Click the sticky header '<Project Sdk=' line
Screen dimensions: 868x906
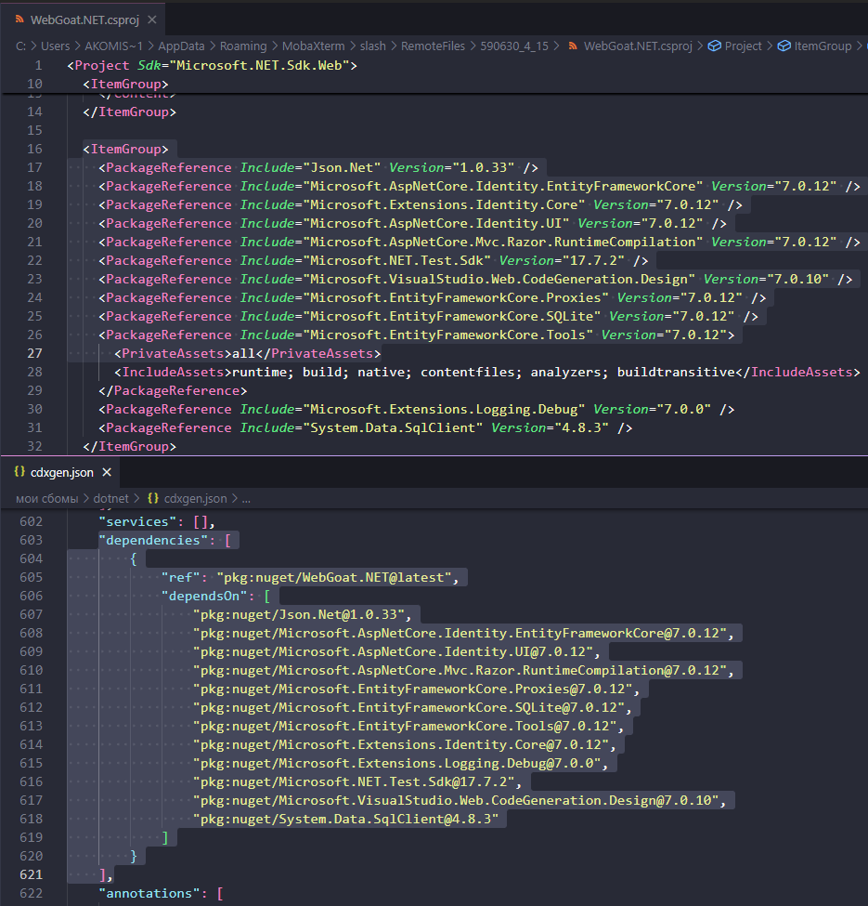pyautogui.click(x=212, y=65)
